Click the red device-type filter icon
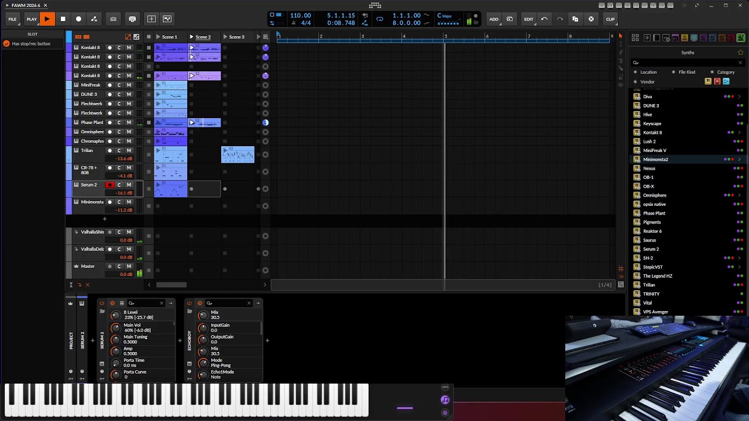 [717, 82]
